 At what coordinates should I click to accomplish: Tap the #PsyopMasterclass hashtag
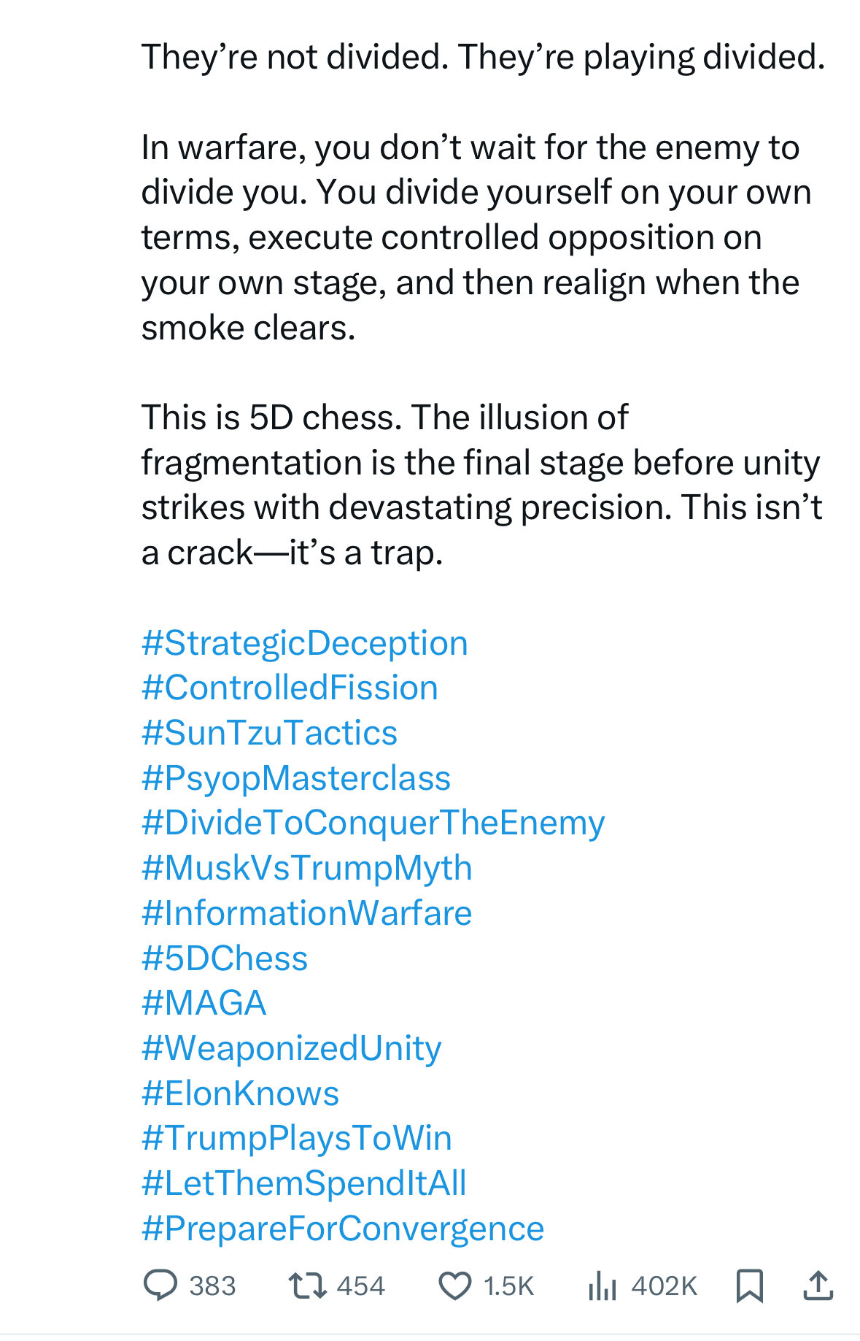(296, 778)
